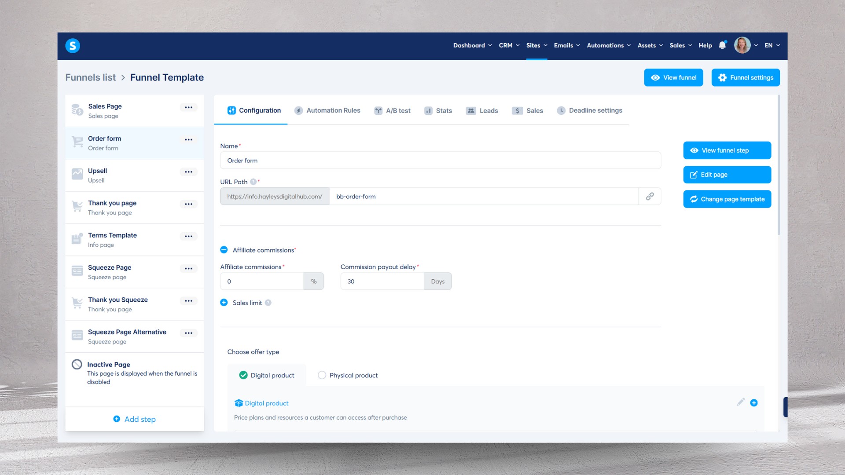Screen dimensions: 845x475
Task: Copy URL path link icon
Action: [650, 197]
